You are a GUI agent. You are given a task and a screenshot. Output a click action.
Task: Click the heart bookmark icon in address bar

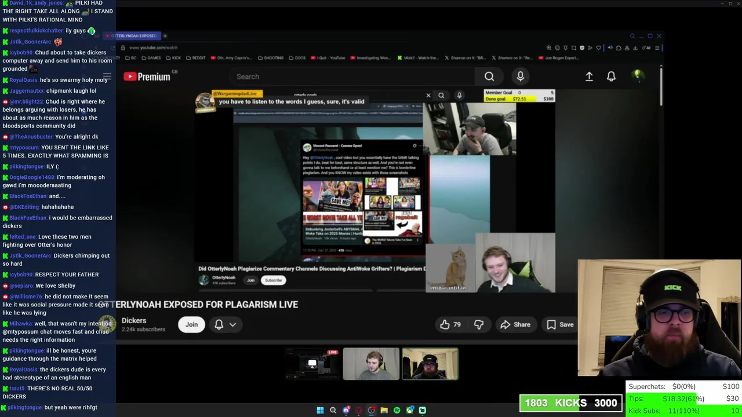pos(599,47)
